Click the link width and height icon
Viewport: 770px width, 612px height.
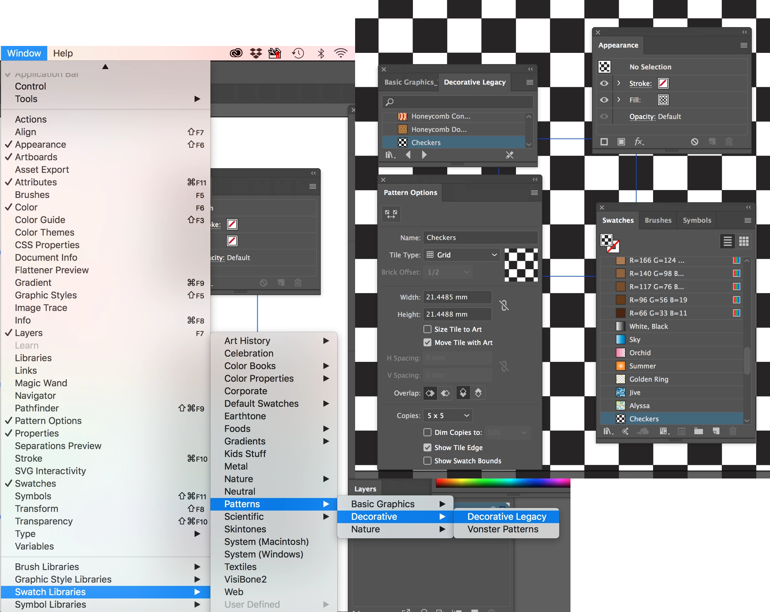click(x=504, y=305)
